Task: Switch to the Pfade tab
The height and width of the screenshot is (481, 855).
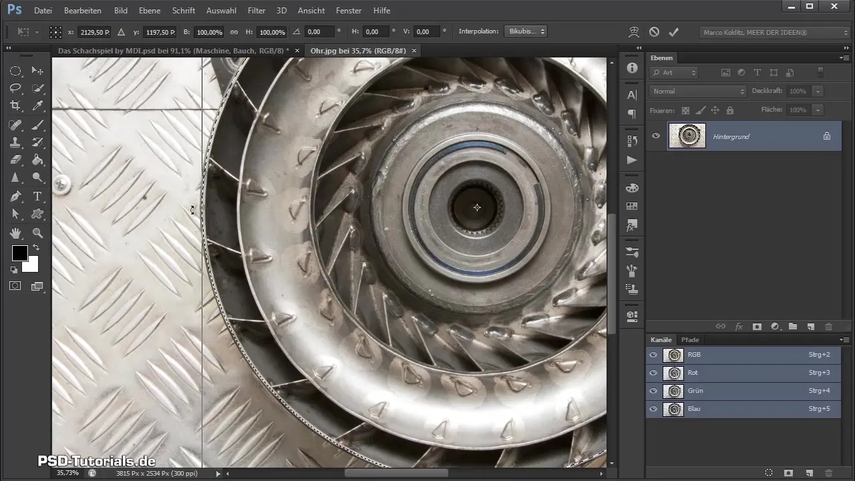Action: pyautogui.click(x=690, y=340)
